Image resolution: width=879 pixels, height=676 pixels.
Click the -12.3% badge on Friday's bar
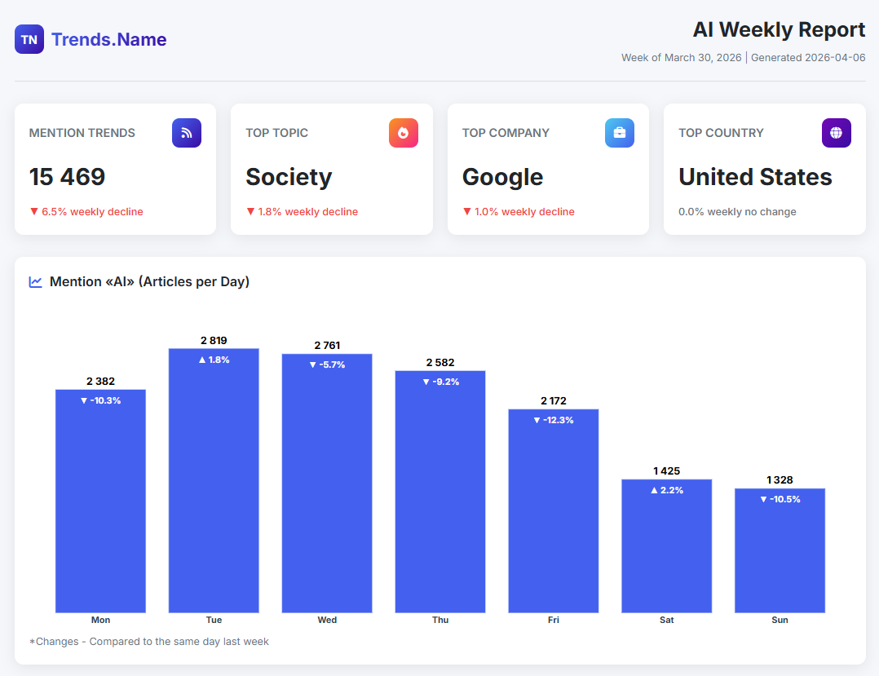point(553,420)
